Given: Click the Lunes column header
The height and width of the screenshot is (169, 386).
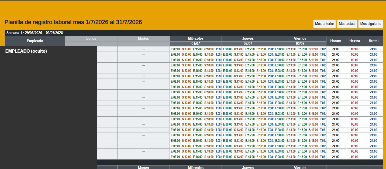Looking at the screenshot, I should (91, 39).
